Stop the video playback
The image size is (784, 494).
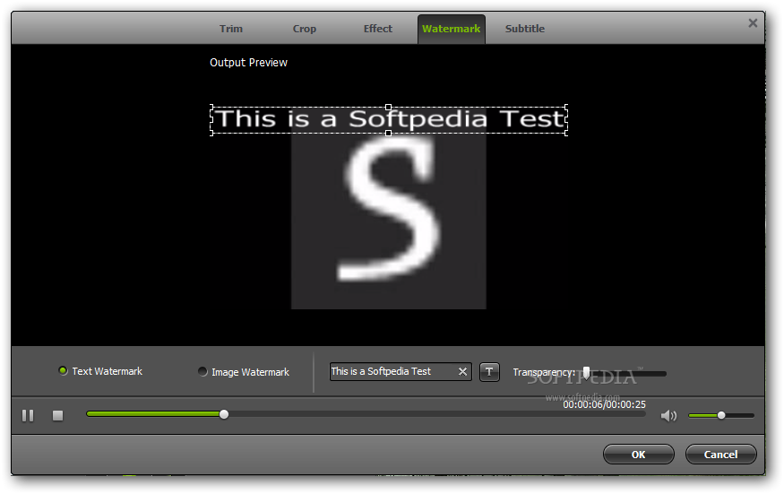pos(58,415)
